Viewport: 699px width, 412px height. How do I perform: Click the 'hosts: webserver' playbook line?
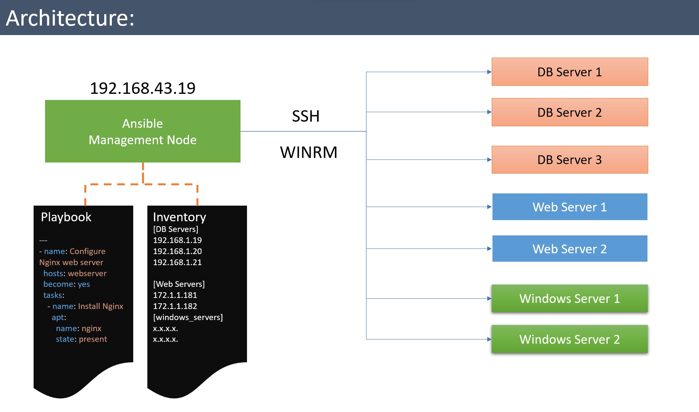[75, 274]
